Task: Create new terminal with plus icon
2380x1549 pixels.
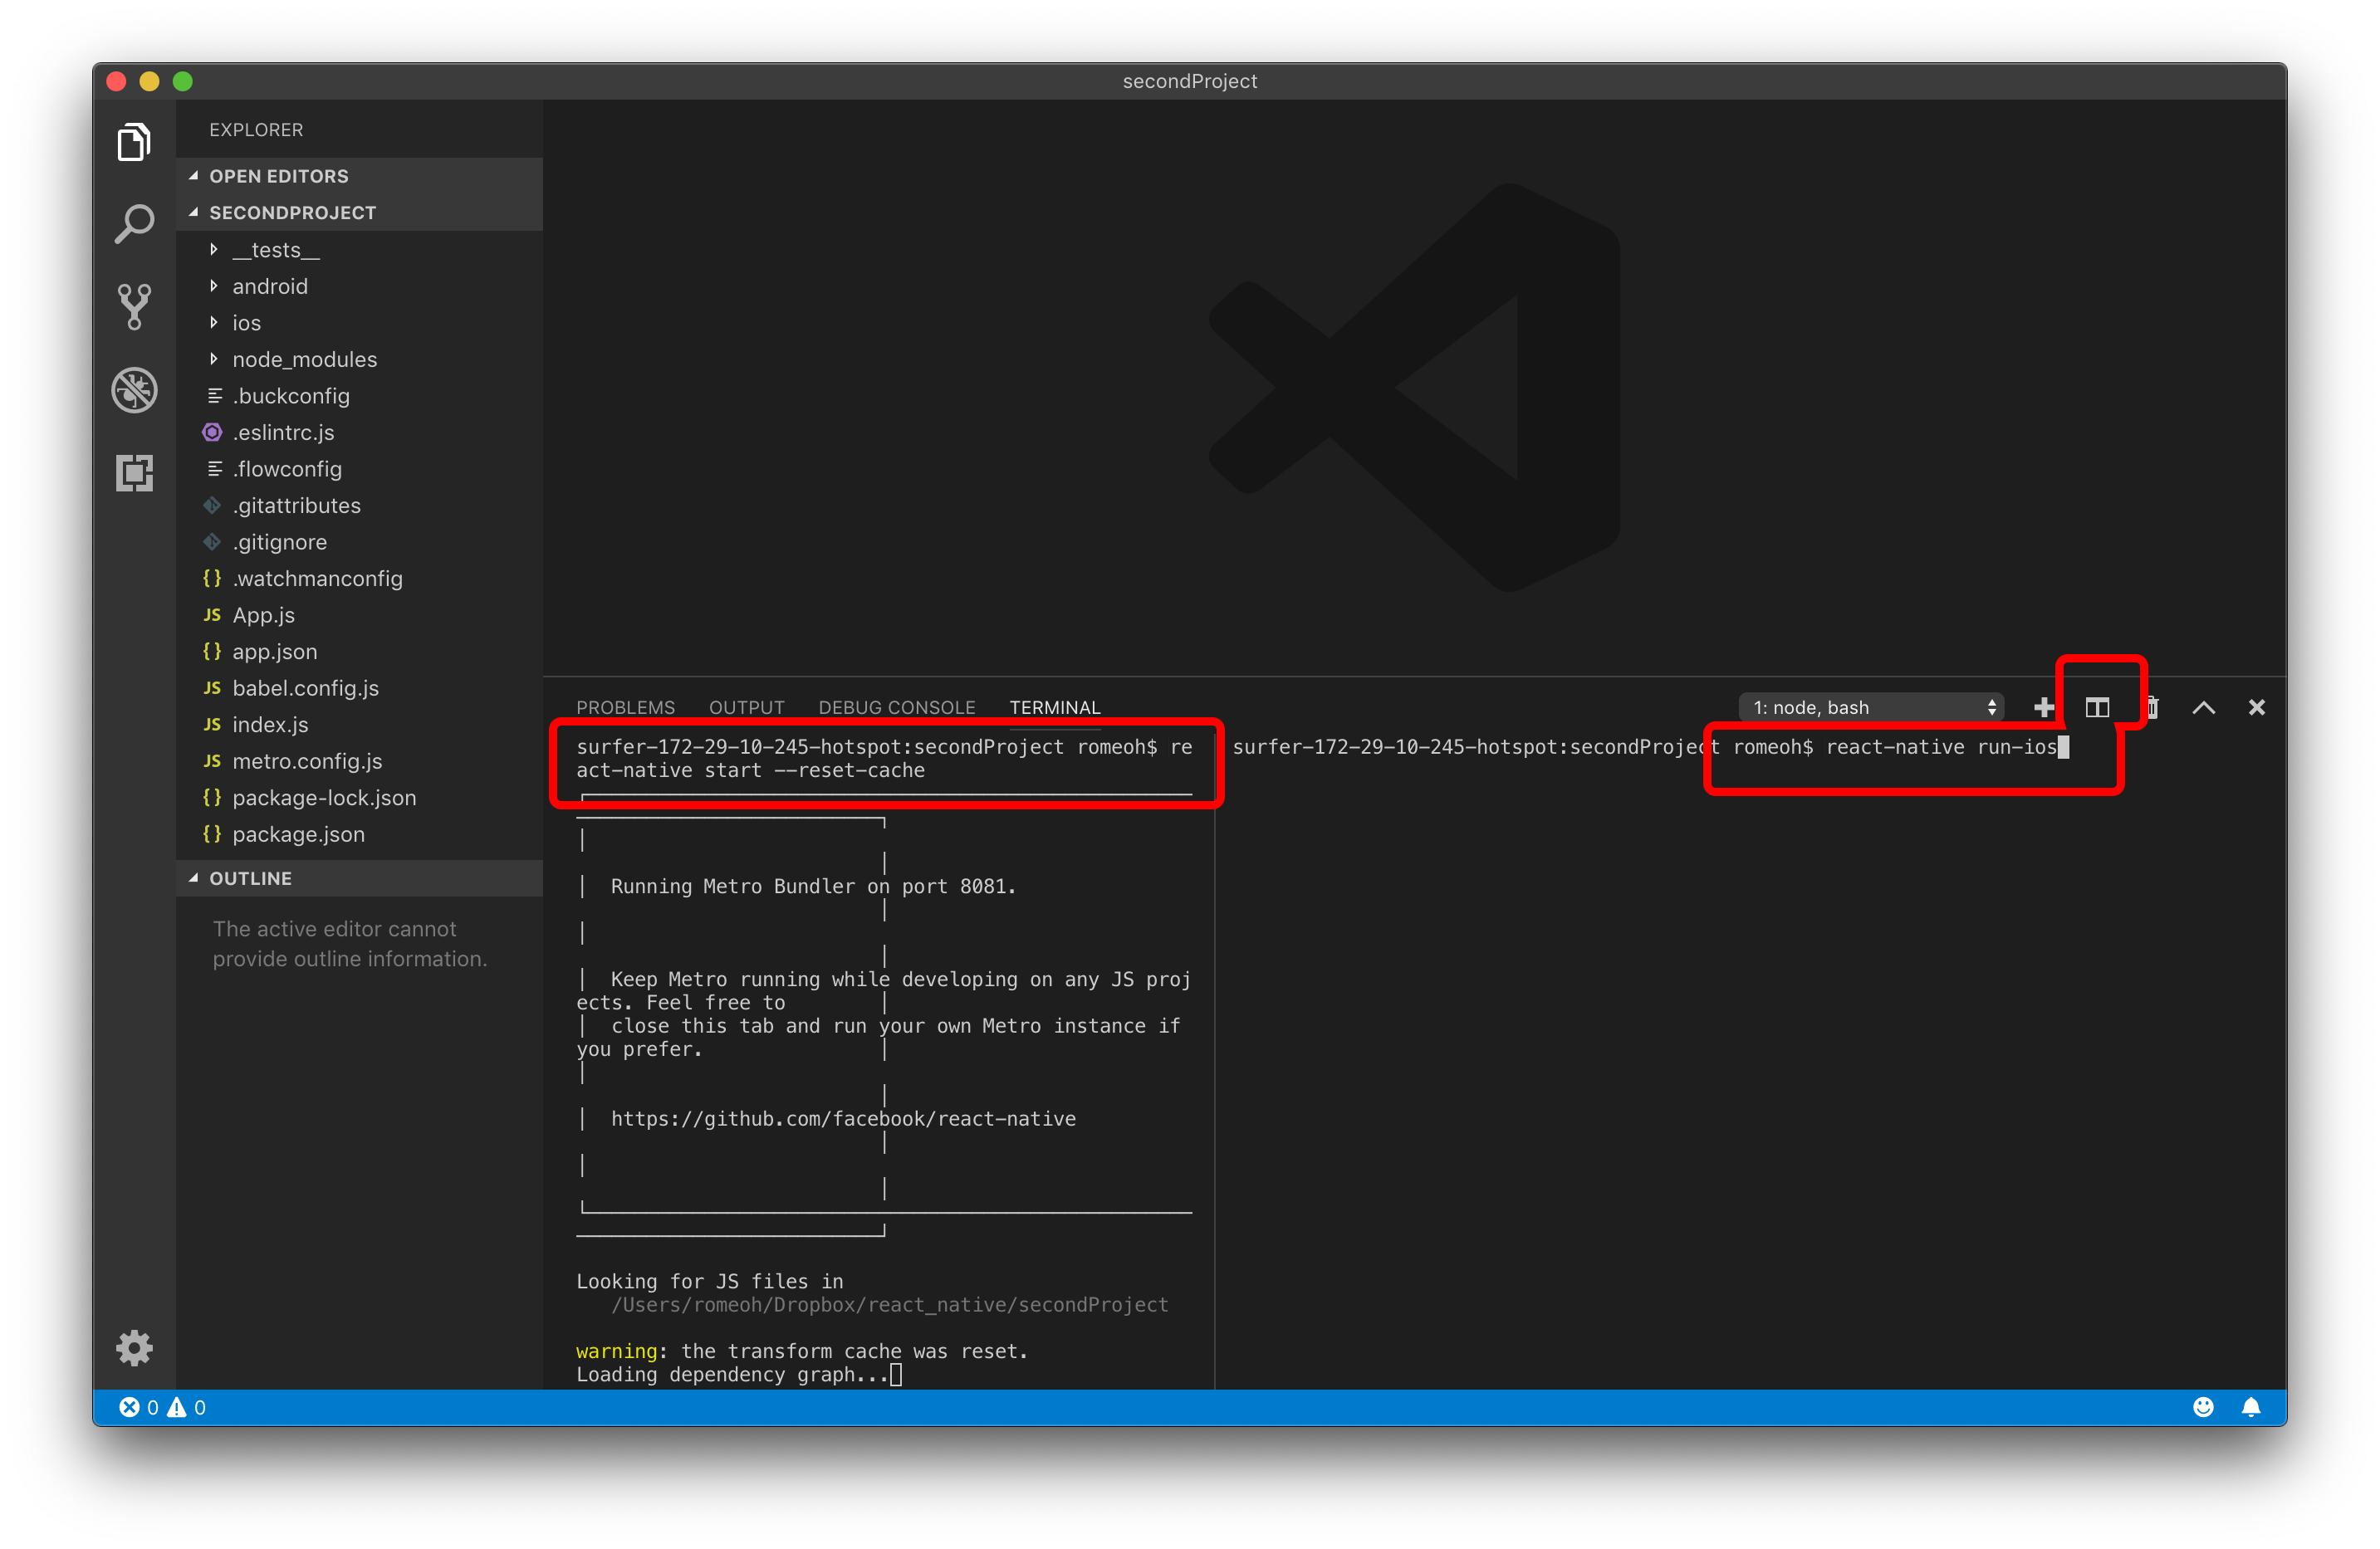Action: point(2043,707)
